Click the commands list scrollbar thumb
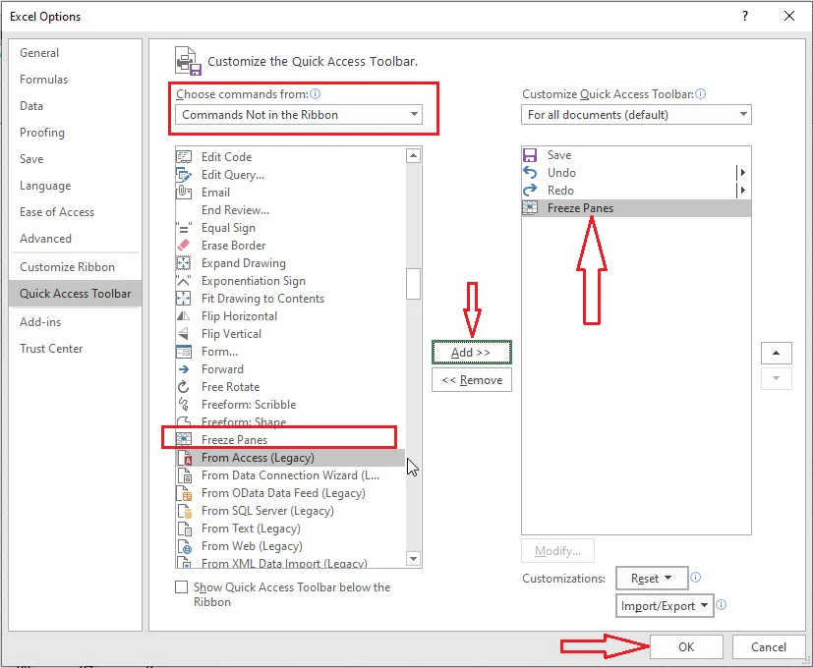This screenshot has height=668, width=813. tap(413, 284)
